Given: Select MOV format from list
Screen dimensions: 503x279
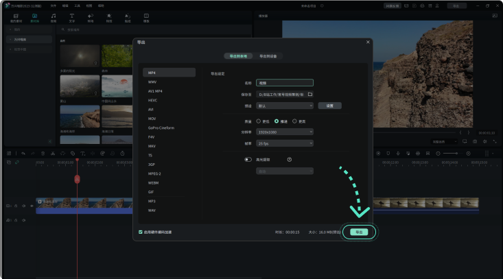Looking at the screenshot, I should (152, 119).
